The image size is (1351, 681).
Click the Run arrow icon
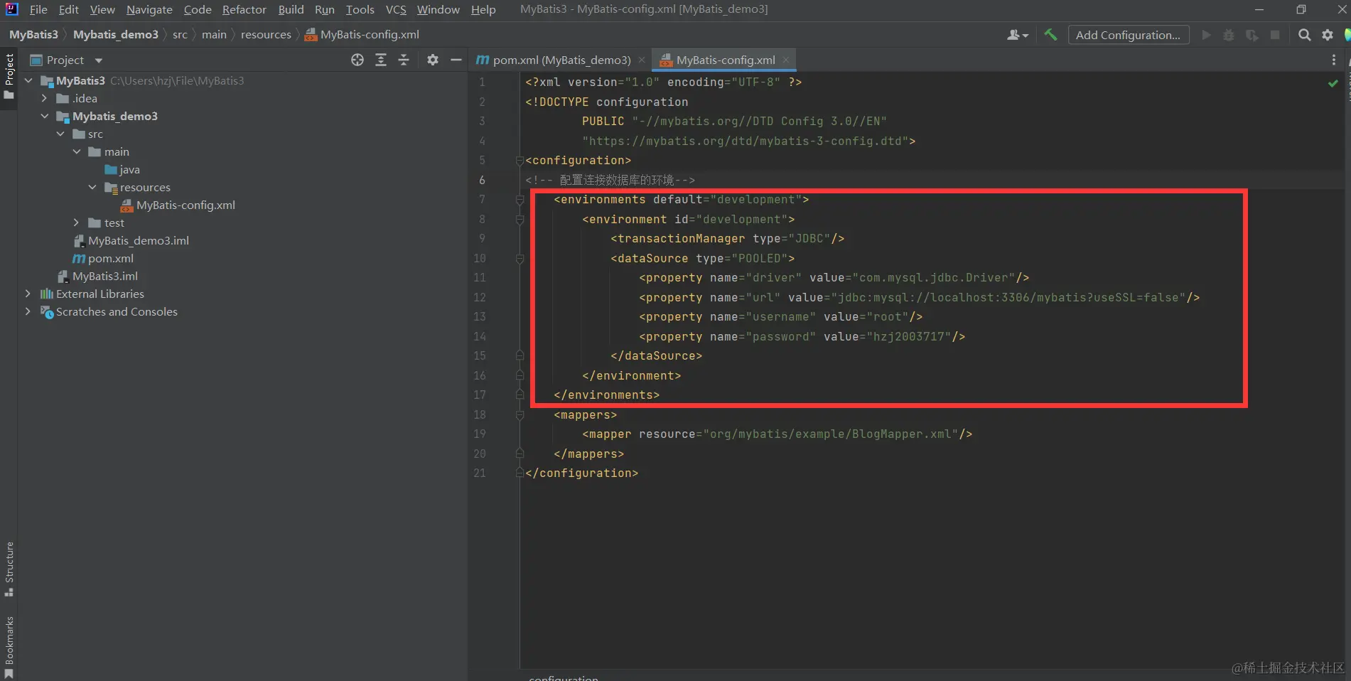[1206, 35]
